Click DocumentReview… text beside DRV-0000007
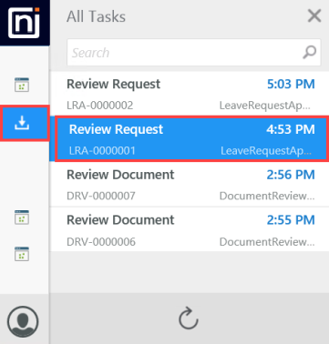Viewport: 329px width, 344px height. (x=267, y=196)
